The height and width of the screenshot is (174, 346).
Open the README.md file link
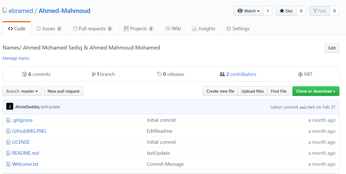(25, 153)
